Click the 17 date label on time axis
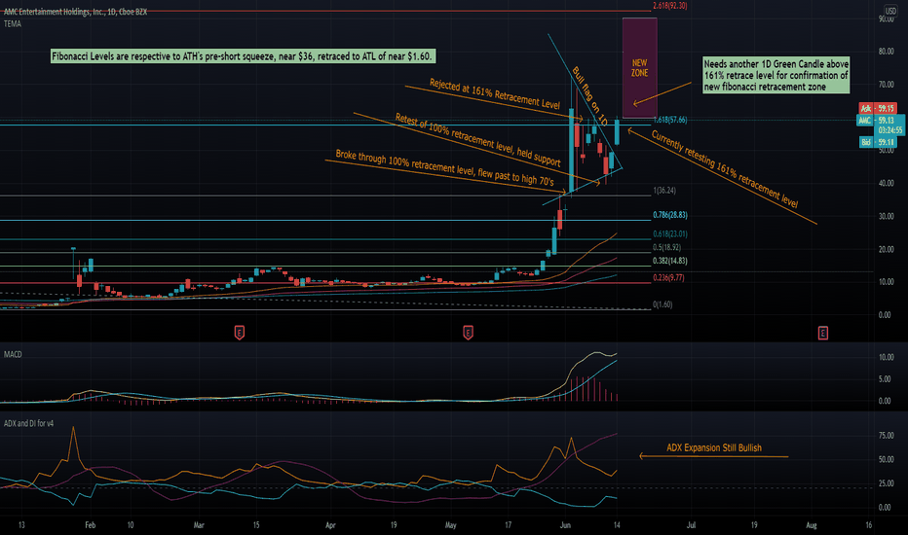The image size is (908, 535). 508,525
